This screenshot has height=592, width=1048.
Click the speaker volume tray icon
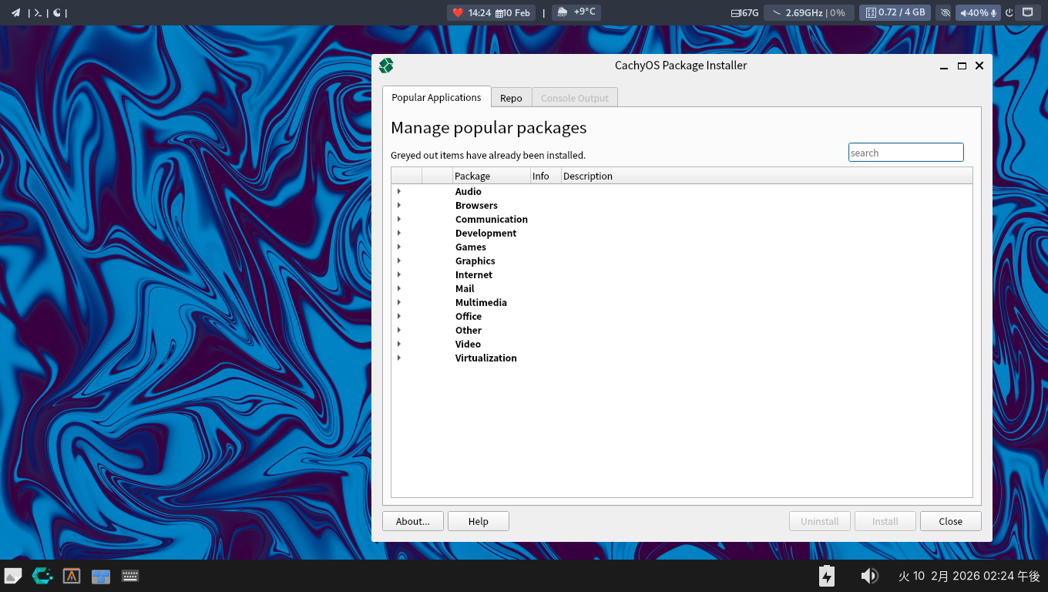click(869, 576)
